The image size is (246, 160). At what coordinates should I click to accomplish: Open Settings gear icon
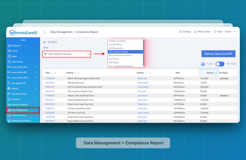[x=180, y=32]
